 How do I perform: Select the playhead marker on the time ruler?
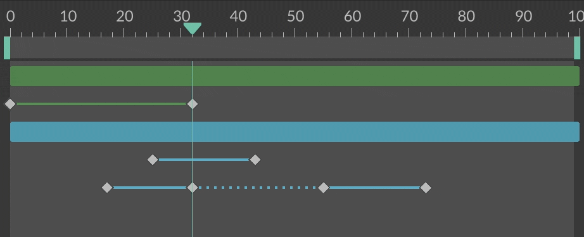[x=192, y=29]
